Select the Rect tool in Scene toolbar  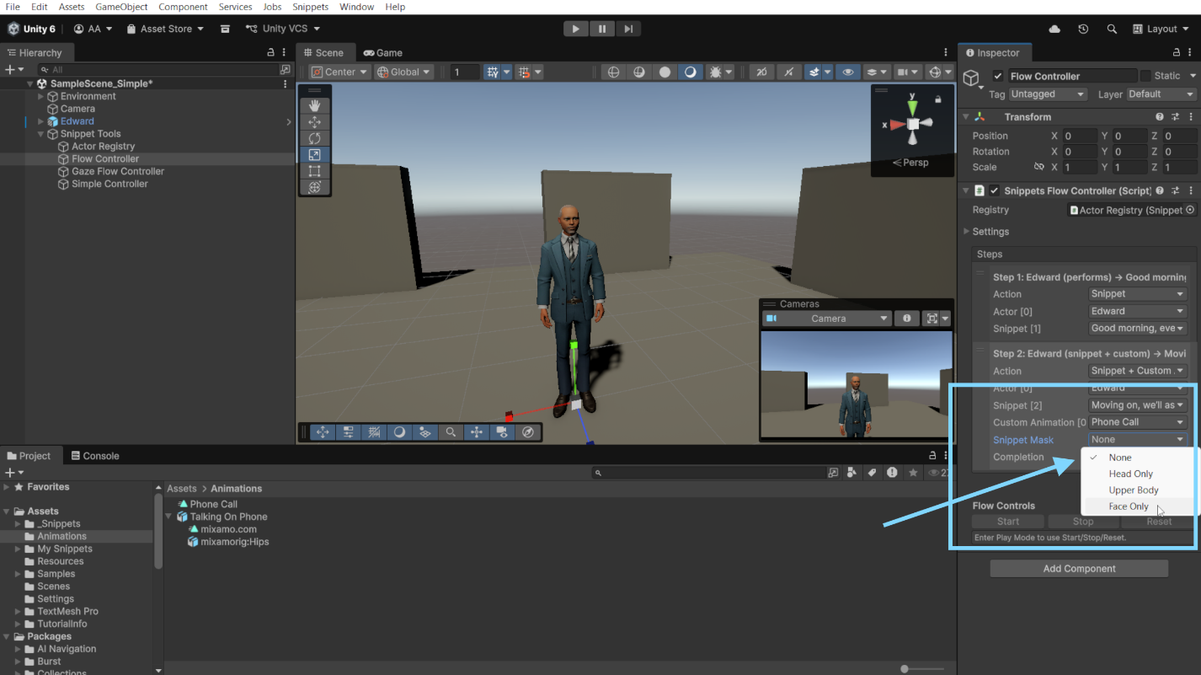314,171
